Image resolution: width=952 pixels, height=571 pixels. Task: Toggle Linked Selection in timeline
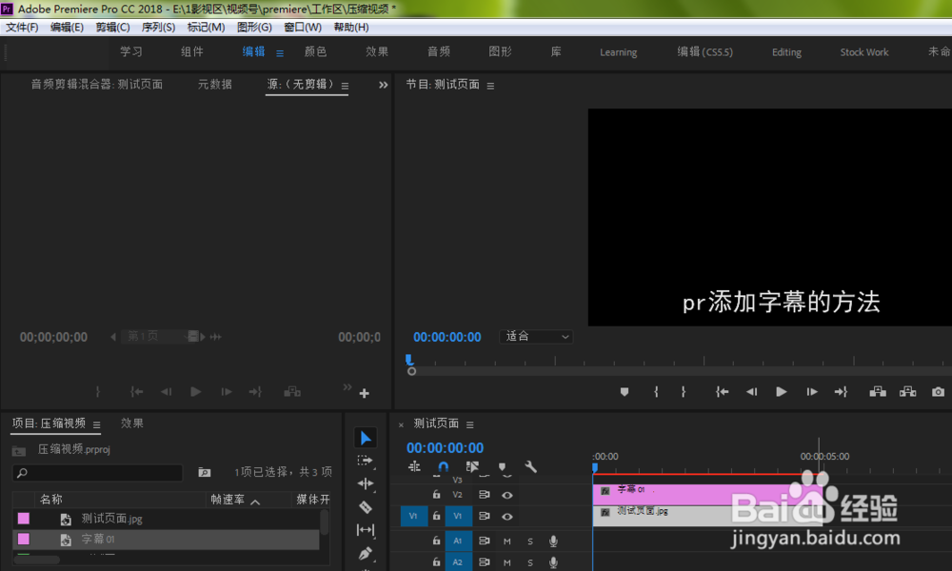(x=472, y=466)
